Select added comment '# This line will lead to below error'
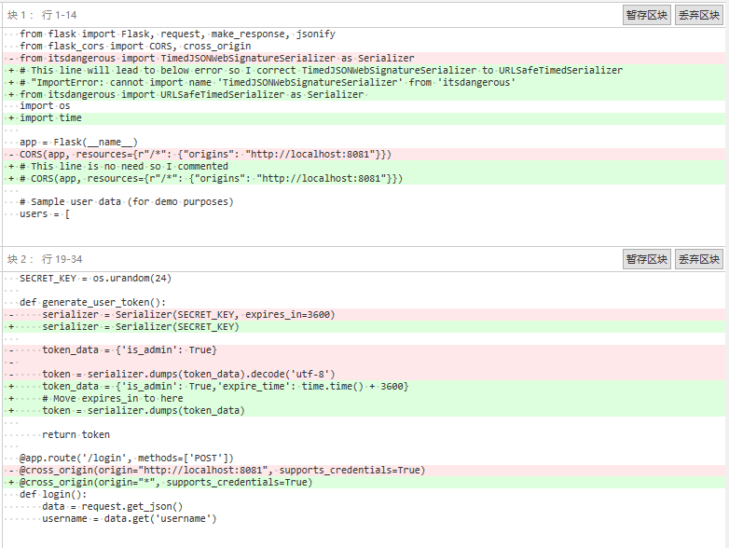The height and width of the screenshot is (548, 729). click(x=364, y=70)
